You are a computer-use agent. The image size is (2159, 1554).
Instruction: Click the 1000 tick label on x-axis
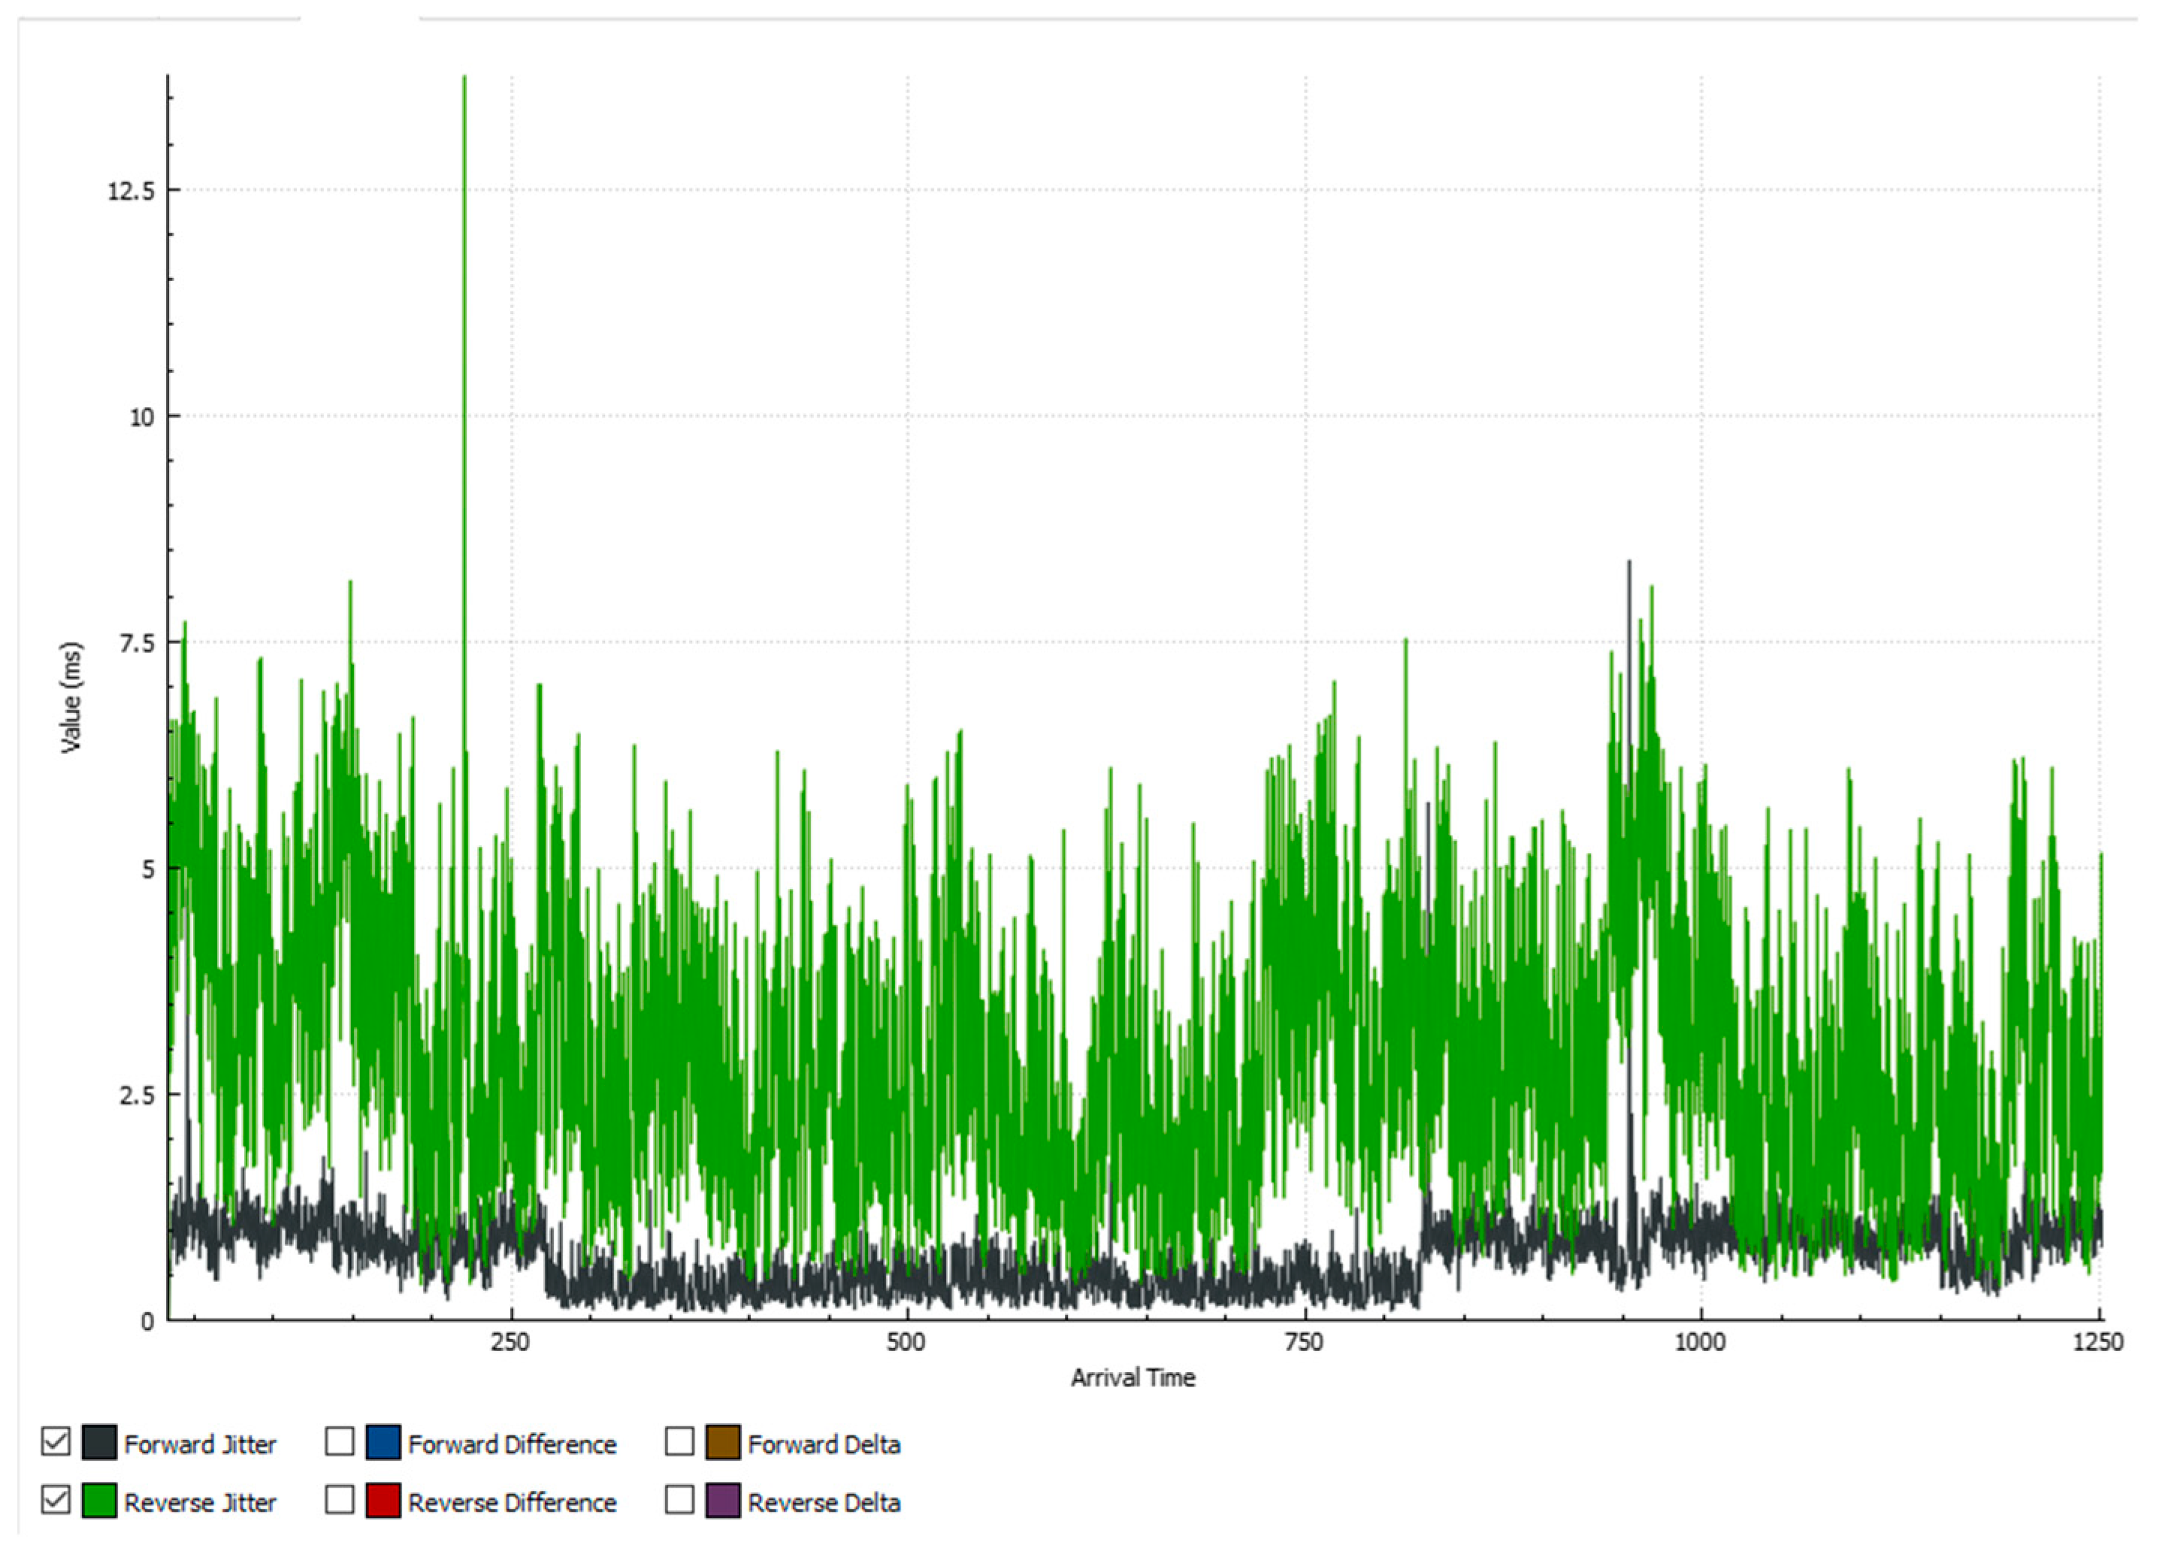tap(1699, 1342)
